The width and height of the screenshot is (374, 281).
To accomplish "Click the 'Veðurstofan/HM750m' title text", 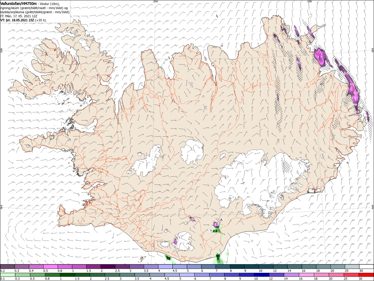I will coord(18,3).
